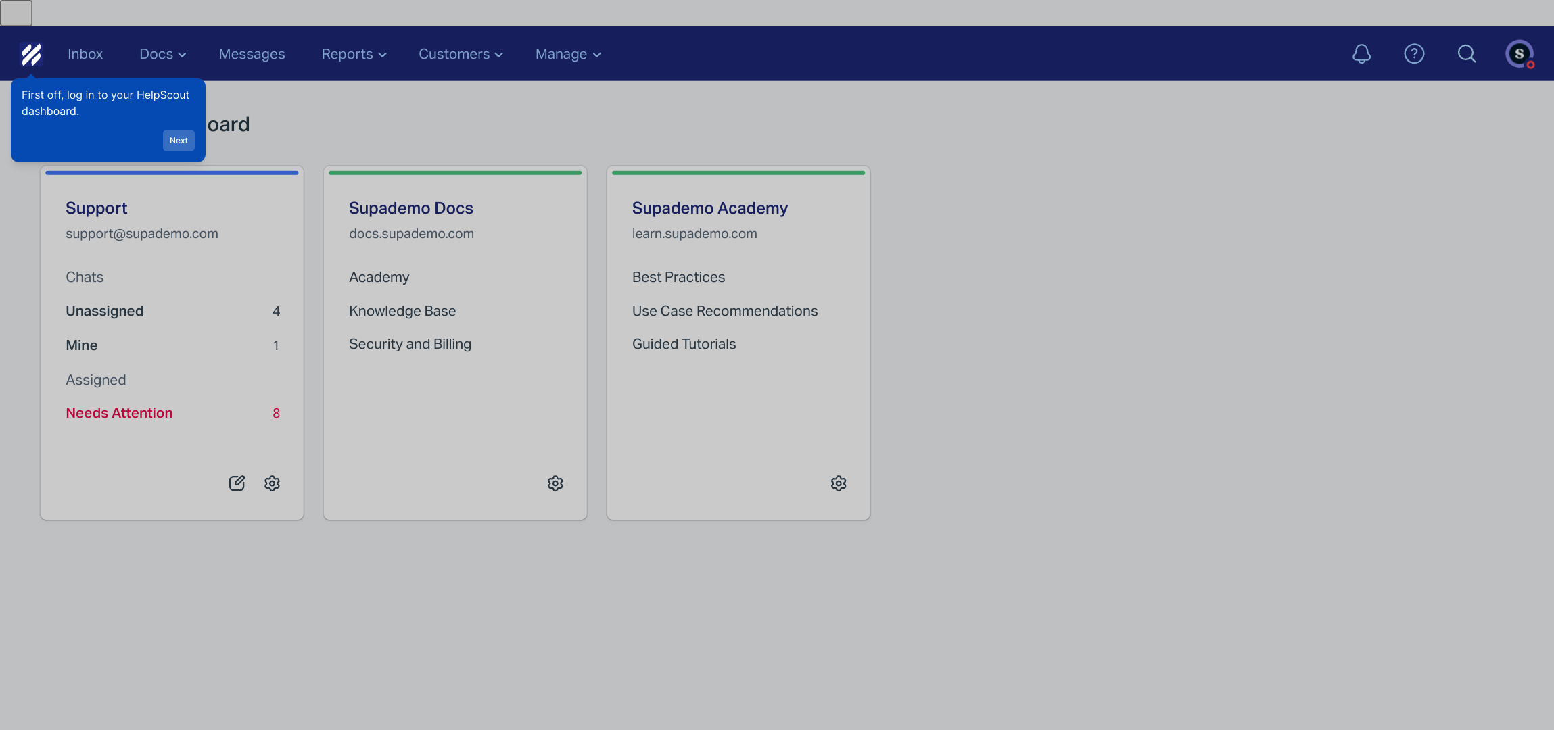
Task: Open the Security and Billing collection
Action: click(410, 344)
